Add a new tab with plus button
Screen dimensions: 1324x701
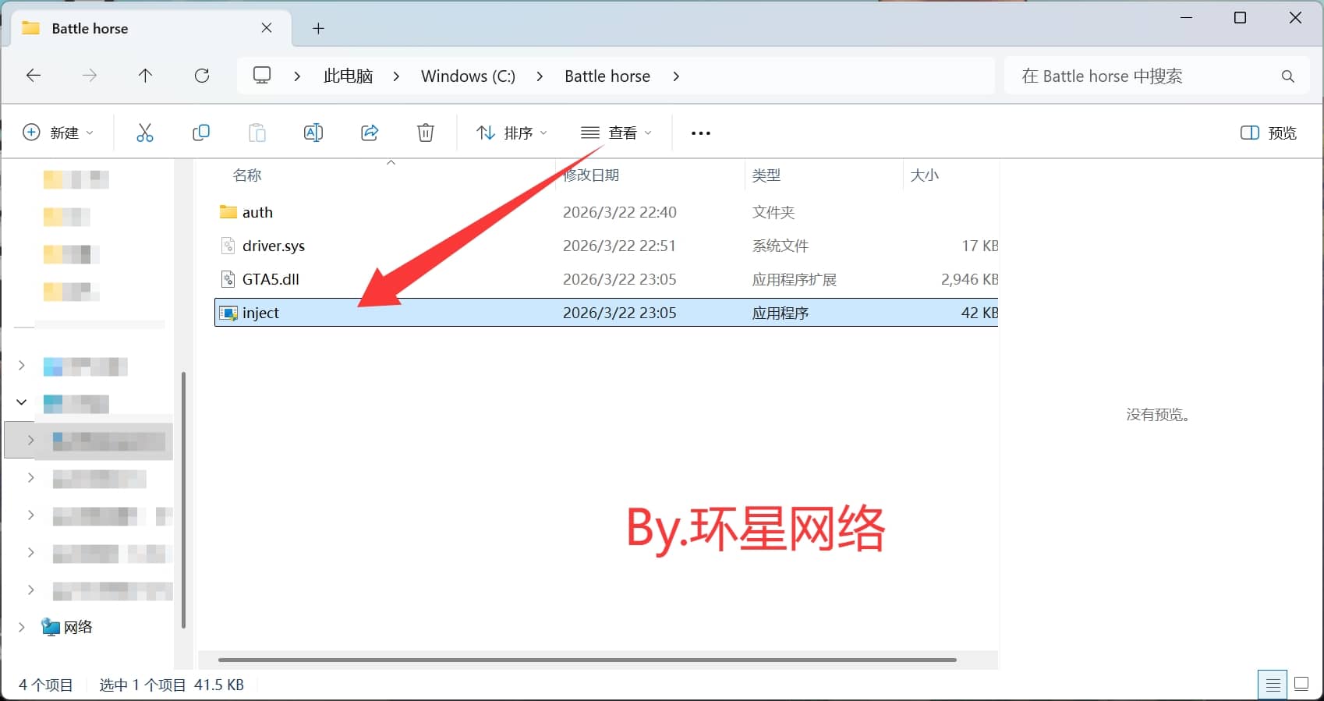coord(318,29)
